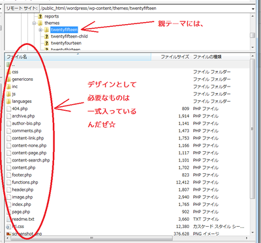Select file index.php
This screenshot has height=243, width=261.
click(22, 205)
